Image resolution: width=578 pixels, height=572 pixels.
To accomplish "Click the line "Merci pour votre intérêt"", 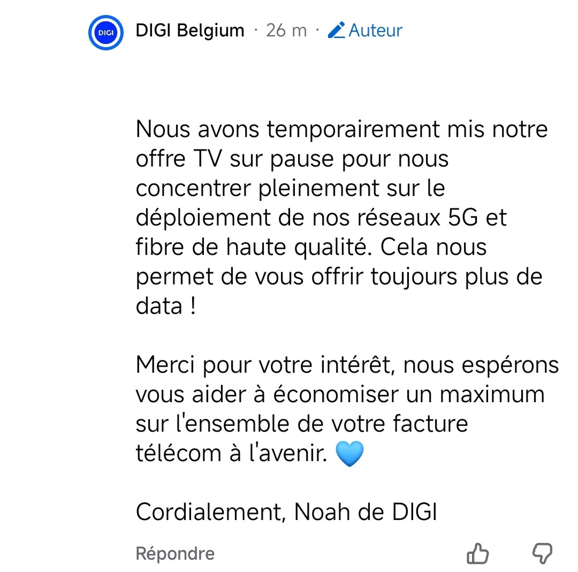I will click(x=347, y=365).
